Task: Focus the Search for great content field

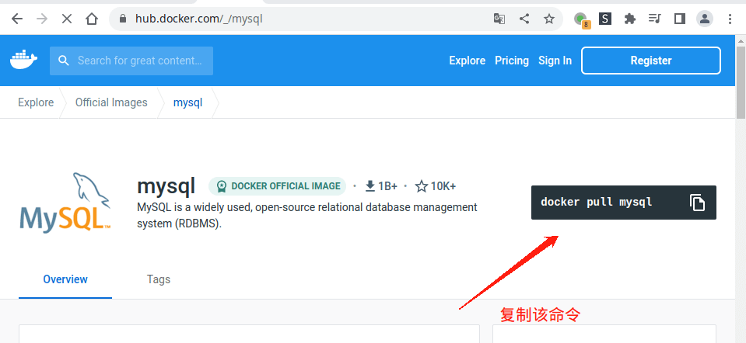Action: click(131, 61)
